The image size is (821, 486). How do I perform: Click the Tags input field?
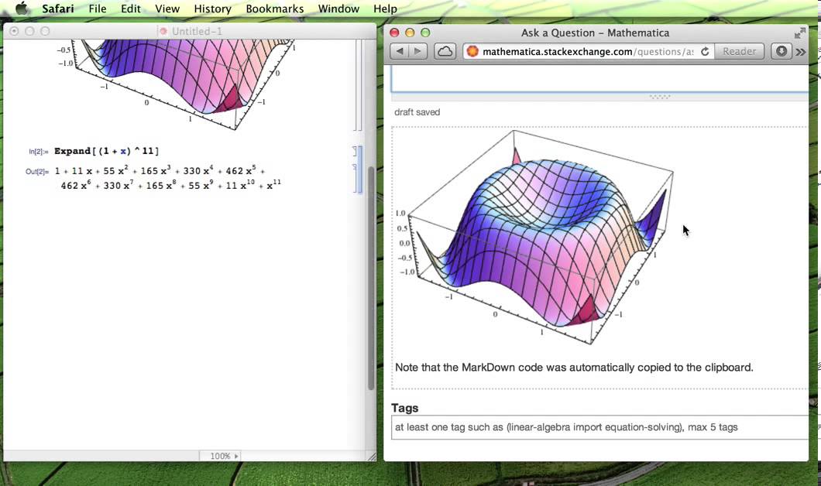tap(599, 427)
